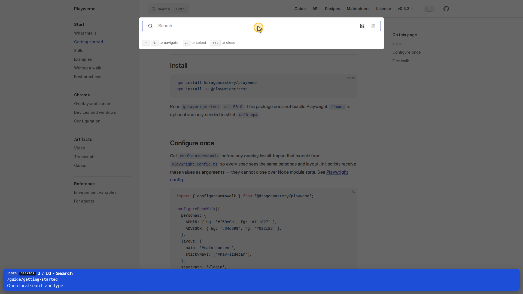Click the search magnifier icon in the modal
This screenshot has height=294, width=523.
click(x=150, y=26)
